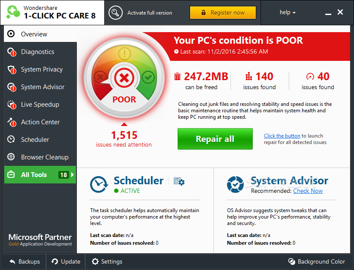354x270 pixels.
Task: Click the All Tools briefcase icon
Action: tap(11, 174)
